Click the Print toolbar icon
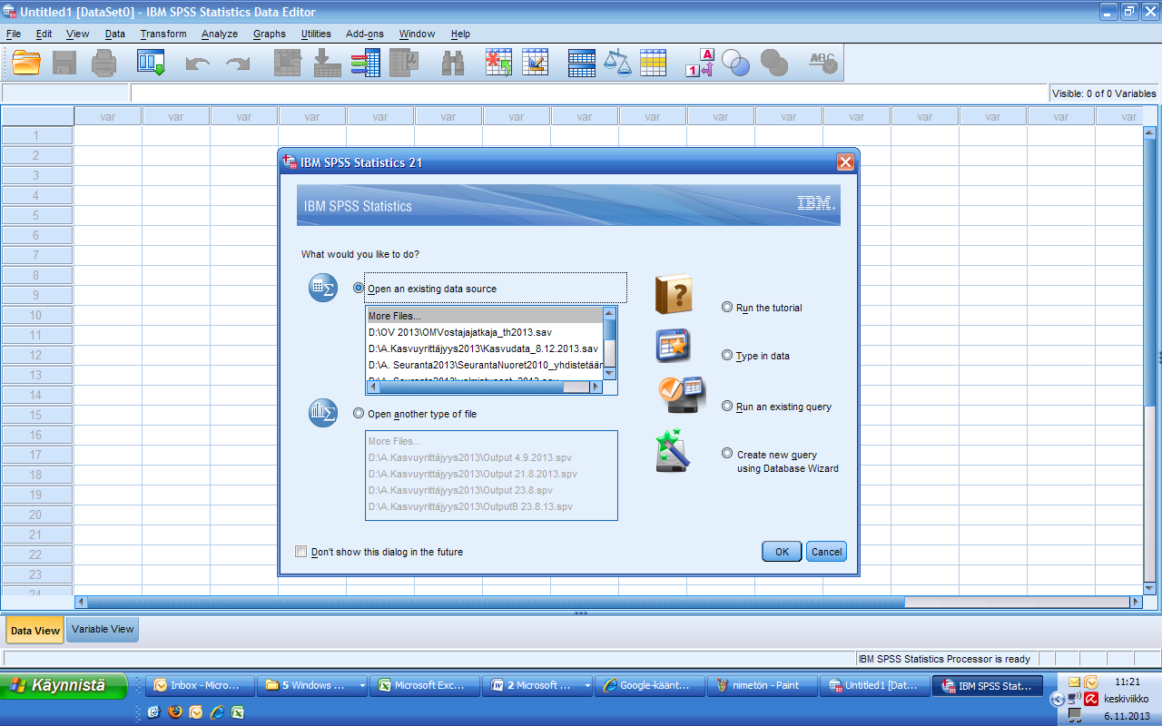 [x=103, y=63]
